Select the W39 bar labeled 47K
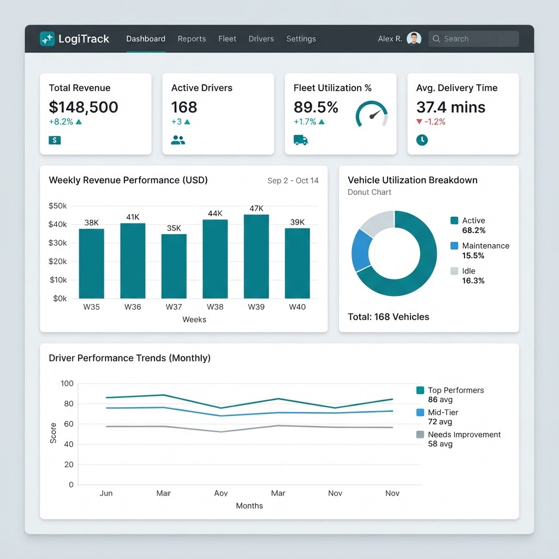 [257, 257]
